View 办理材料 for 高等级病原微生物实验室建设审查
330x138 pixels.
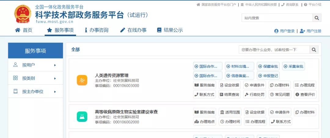305,112
